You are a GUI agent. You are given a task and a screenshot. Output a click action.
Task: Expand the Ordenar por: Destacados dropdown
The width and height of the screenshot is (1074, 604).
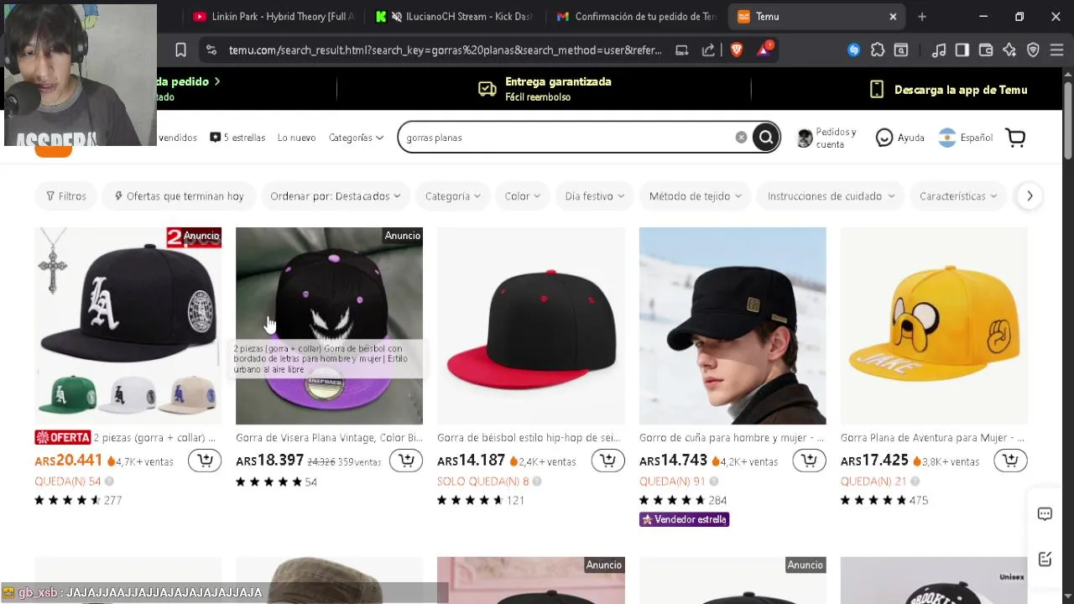[335, 196]
